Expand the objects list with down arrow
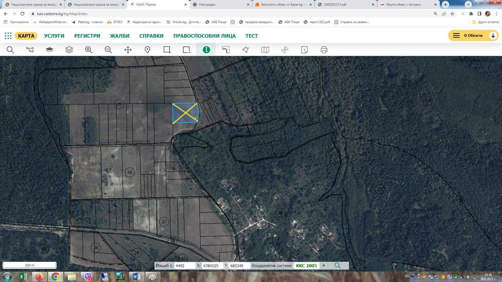 pyautogui.click(x=493, y=36)
